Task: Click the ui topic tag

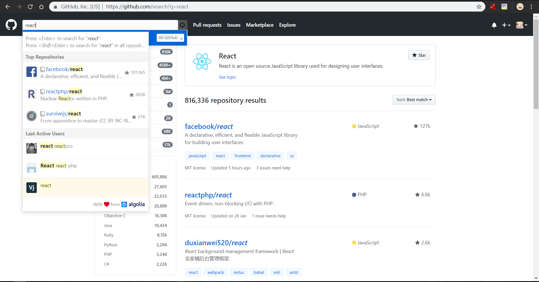Action: [292, 156]
